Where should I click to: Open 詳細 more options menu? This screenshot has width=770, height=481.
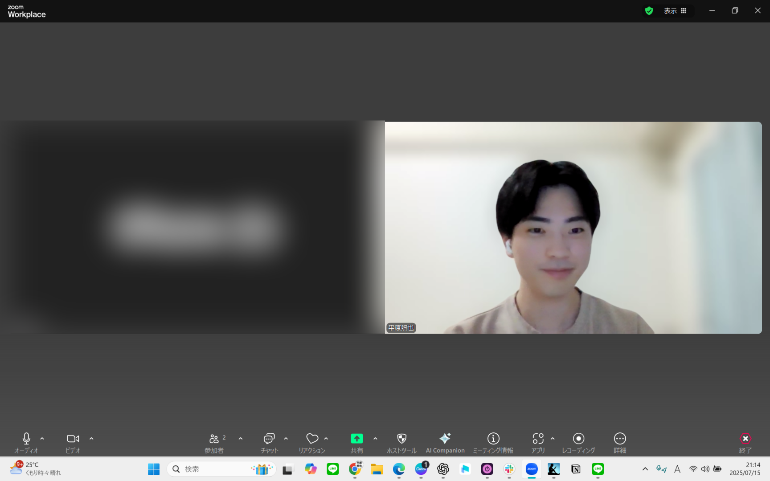tap(620, 443)
